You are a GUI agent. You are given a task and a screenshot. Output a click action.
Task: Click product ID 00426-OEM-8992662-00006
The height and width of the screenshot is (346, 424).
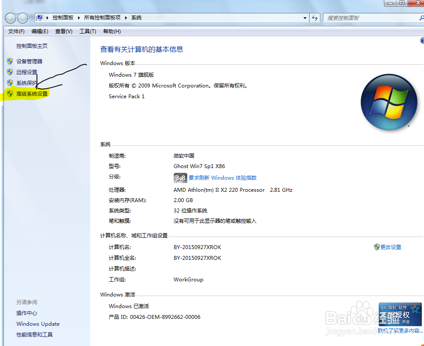tap(165, 317)
